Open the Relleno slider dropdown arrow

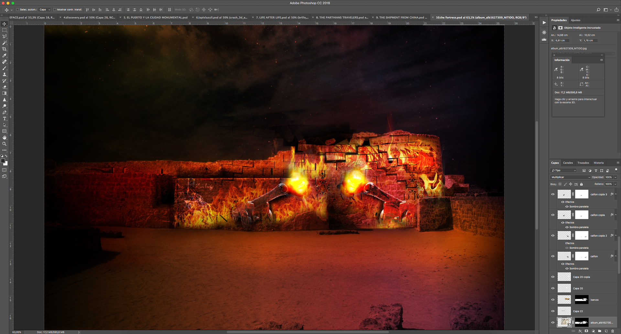click(x=616, y=184)
